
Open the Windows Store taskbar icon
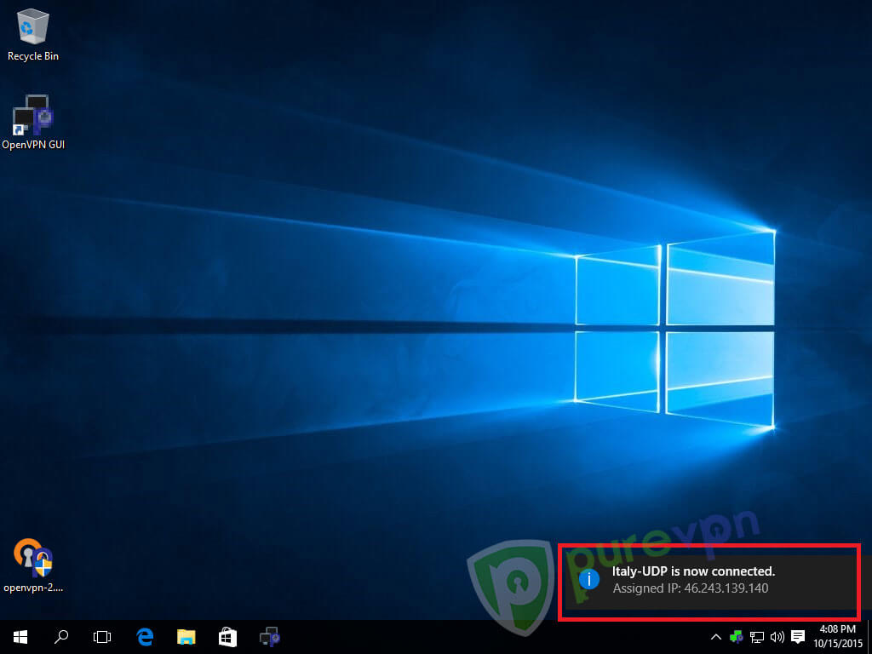coord(227,637)
